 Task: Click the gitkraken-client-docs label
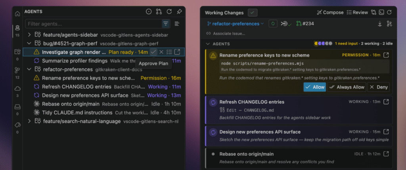(x=119, y=70)
